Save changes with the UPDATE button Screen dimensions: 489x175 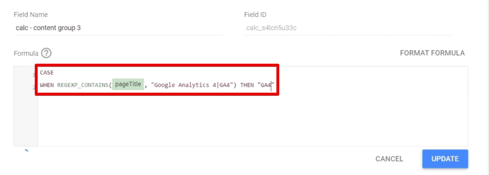pos(445,159)
